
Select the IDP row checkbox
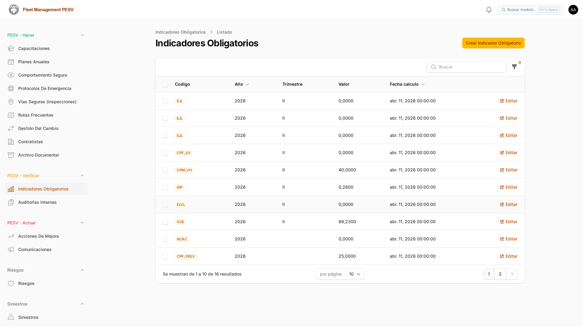click(x=165, y=187)
